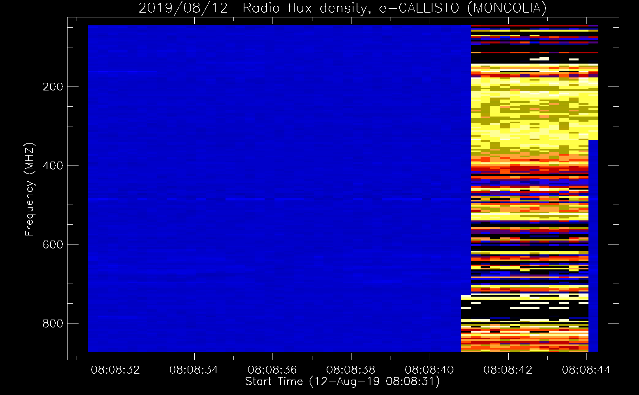Viewport: 639px width, 395px height.
Task: Click time tick label 08:08:36
Action: click(x=273, y=370)
